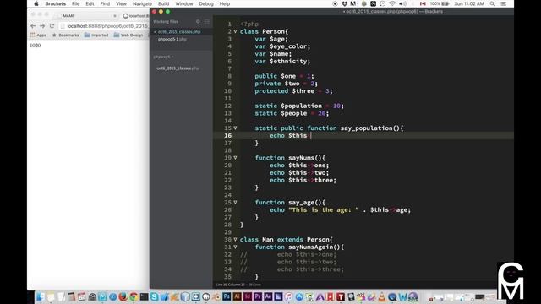Open the Edit menu

pos(90,3)
